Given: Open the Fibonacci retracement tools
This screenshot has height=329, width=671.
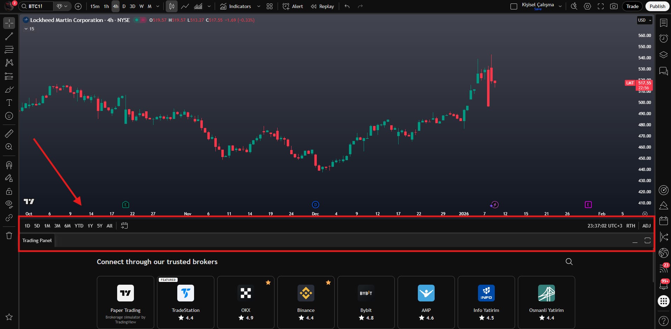Looking at the screenshot, I should coord(9,50).
